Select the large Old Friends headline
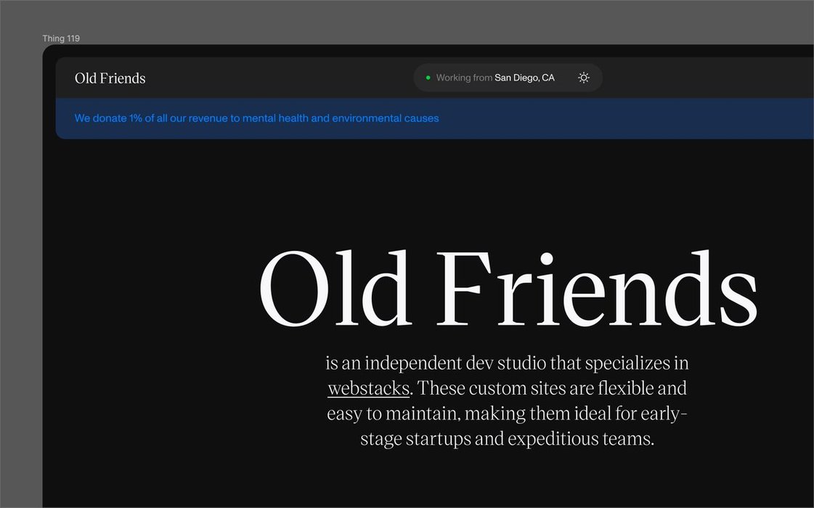This screenshot has height=508, width=814. click(x=508, y=290)
